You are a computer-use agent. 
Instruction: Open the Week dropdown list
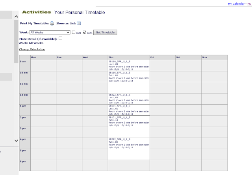click(x=50, y=32)
